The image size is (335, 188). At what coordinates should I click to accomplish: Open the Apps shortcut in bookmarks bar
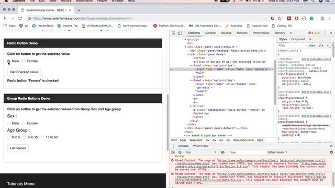[x=9, y=26]
